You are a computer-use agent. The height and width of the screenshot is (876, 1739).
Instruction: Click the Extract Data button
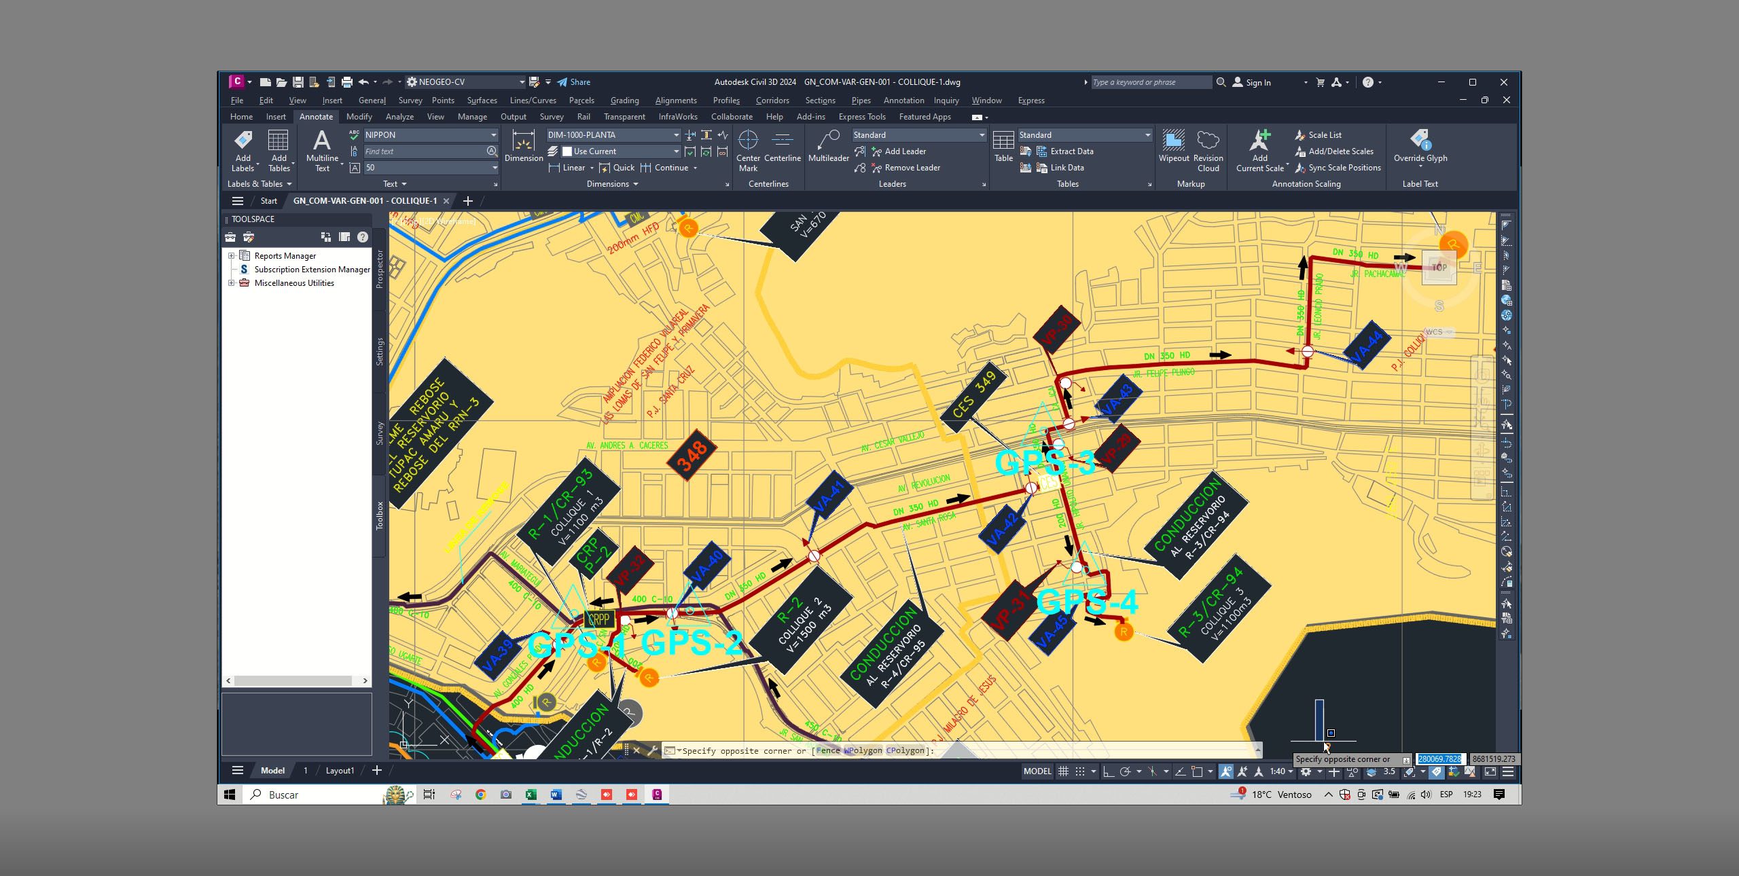(1071, 151)
